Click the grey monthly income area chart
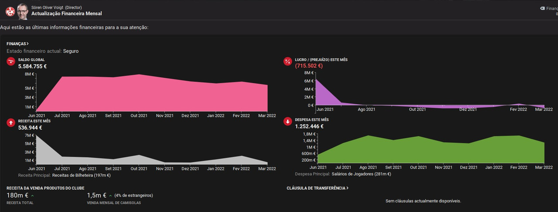558x212 pixels. [152, 150]
